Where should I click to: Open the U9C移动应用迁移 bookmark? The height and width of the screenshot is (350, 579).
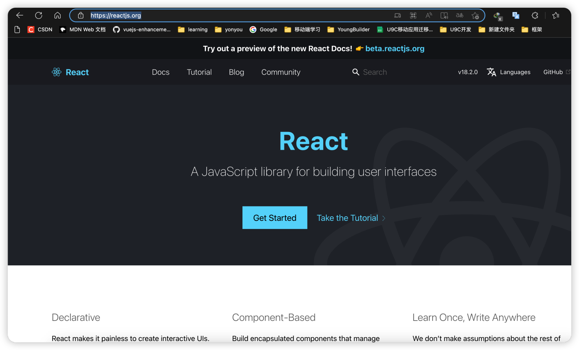point(405,29)
